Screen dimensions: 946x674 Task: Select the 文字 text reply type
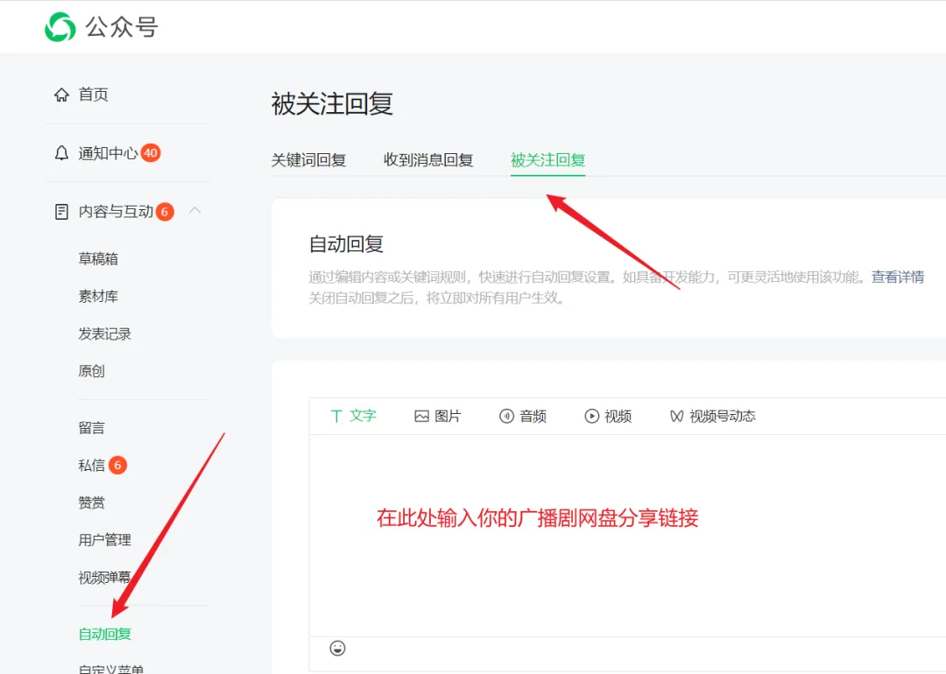[x=353, y=417]
